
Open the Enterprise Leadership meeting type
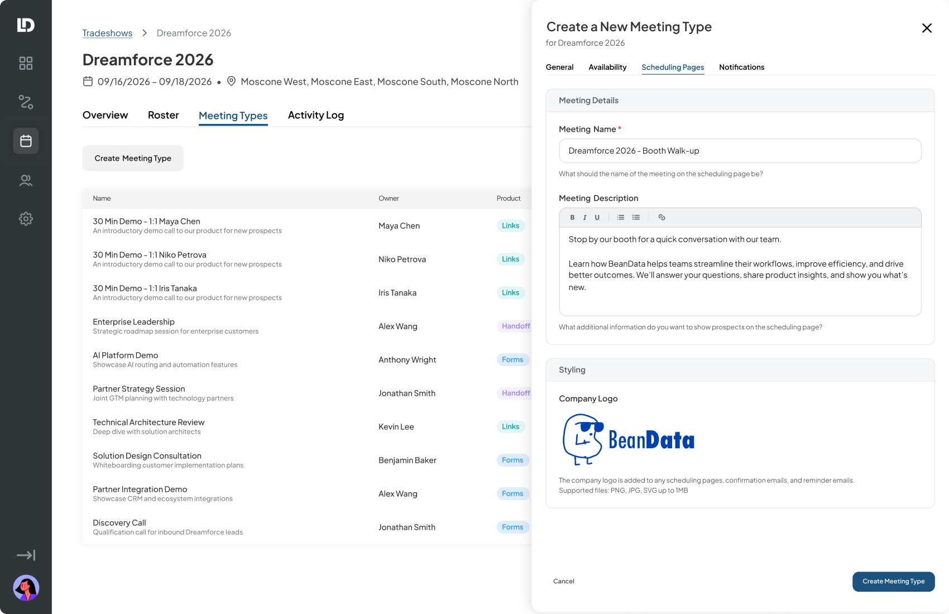(306, 326)
